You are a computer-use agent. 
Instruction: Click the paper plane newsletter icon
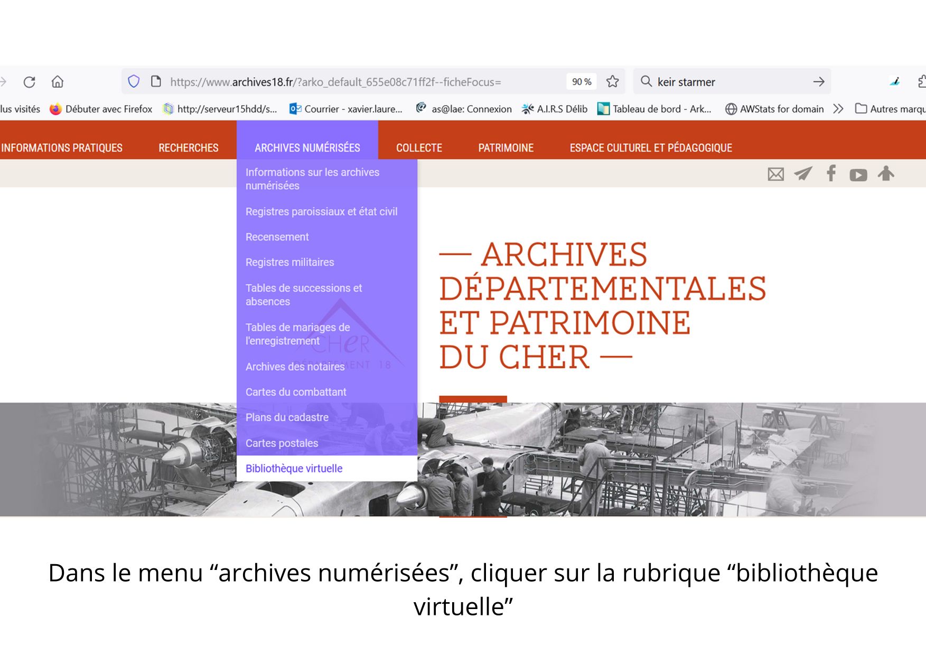point(803,174)
